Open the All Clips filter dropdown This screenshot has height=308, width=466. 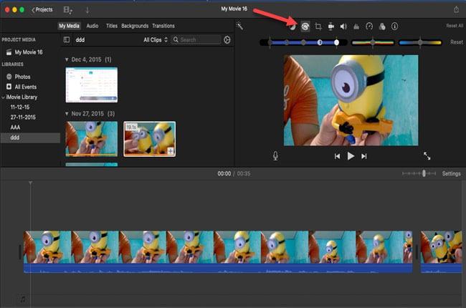coord(156,40)
